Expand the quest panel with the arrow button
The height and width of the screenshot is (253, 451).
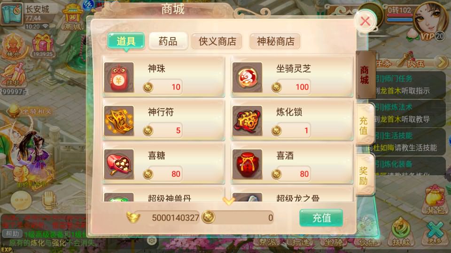[441, 61]
